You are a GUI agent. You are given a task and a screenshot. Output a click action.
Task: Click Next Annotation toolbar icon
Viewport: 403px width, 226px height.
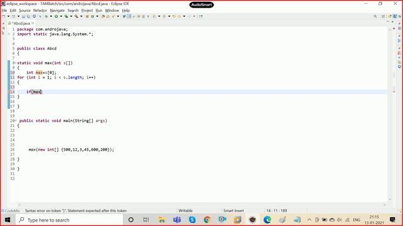[x=154, y=16]
